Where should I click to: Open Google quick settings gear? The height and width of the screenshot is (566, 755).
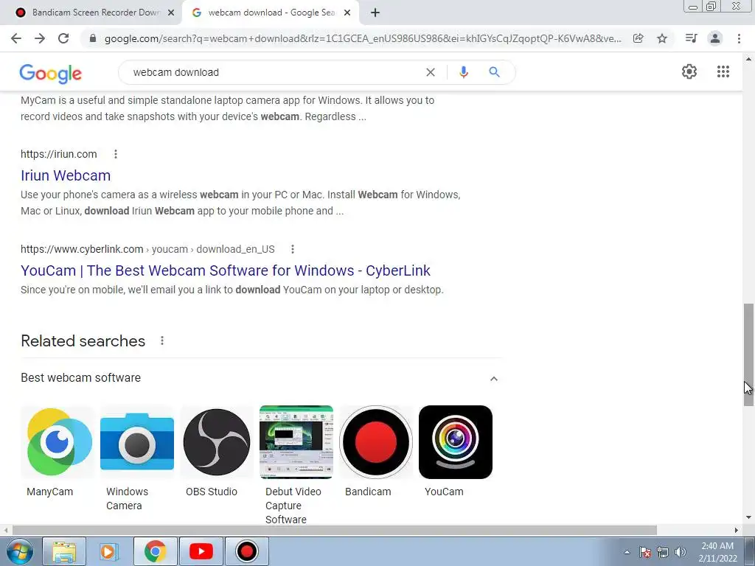689,71
